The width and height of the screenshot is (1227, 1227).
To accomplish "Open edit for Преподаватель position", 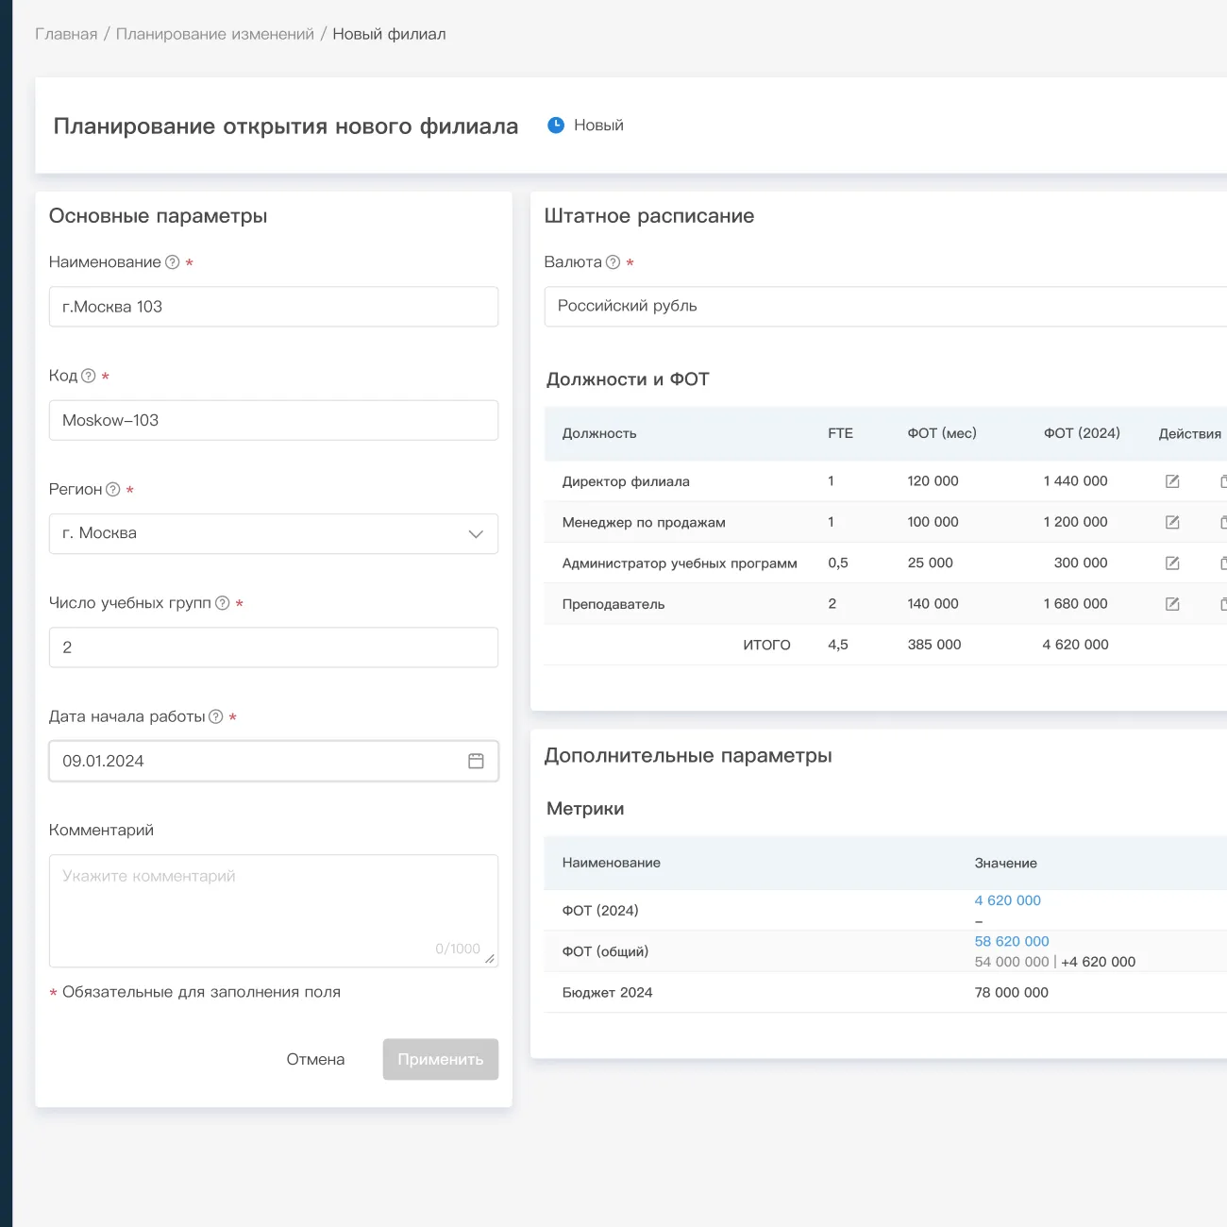I will [1172, 604].
